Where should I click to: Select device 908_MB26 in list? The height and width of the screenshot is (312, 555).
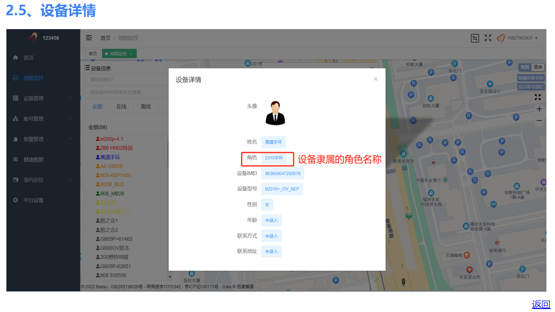coord(110,194)
